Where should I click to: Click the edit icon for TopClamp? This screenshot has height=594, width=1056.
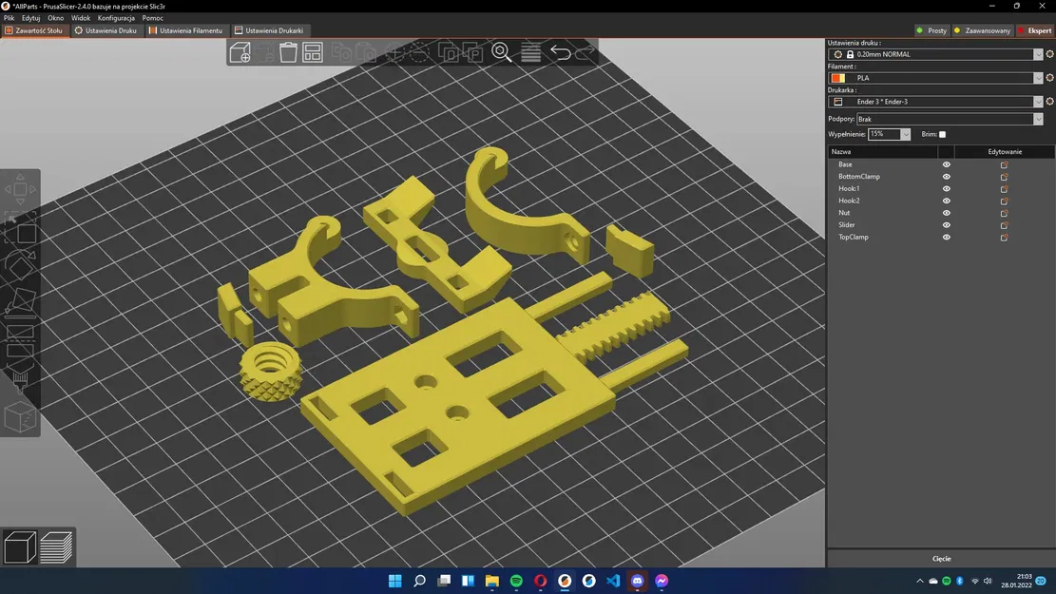(x=1004, y=237)
